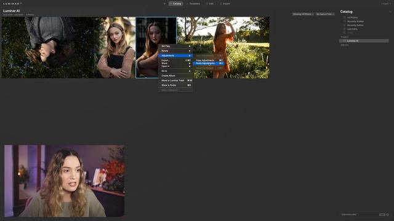Click the Luminar logo at top-left

pyautogui.click(x=12, y=4)
